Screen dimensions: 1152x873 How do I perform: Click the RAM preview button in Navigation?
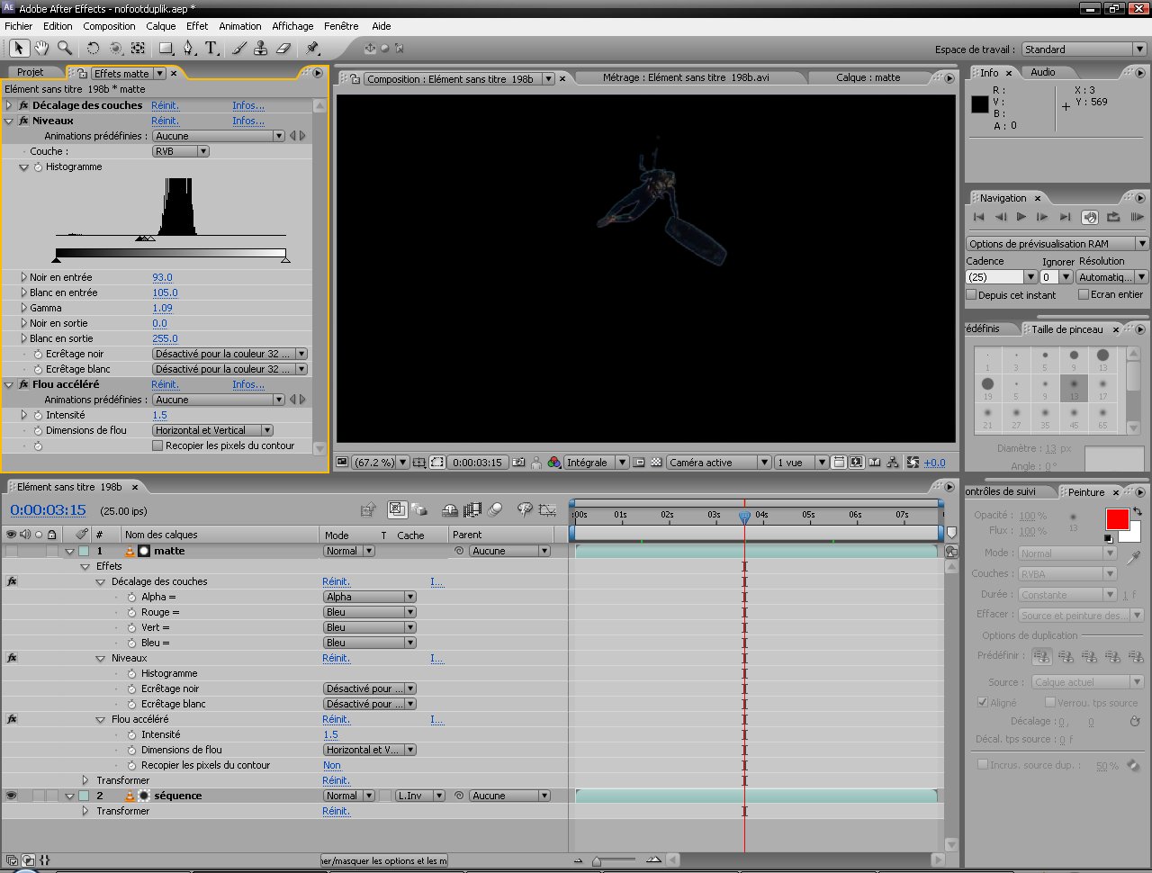(1137, 217)
